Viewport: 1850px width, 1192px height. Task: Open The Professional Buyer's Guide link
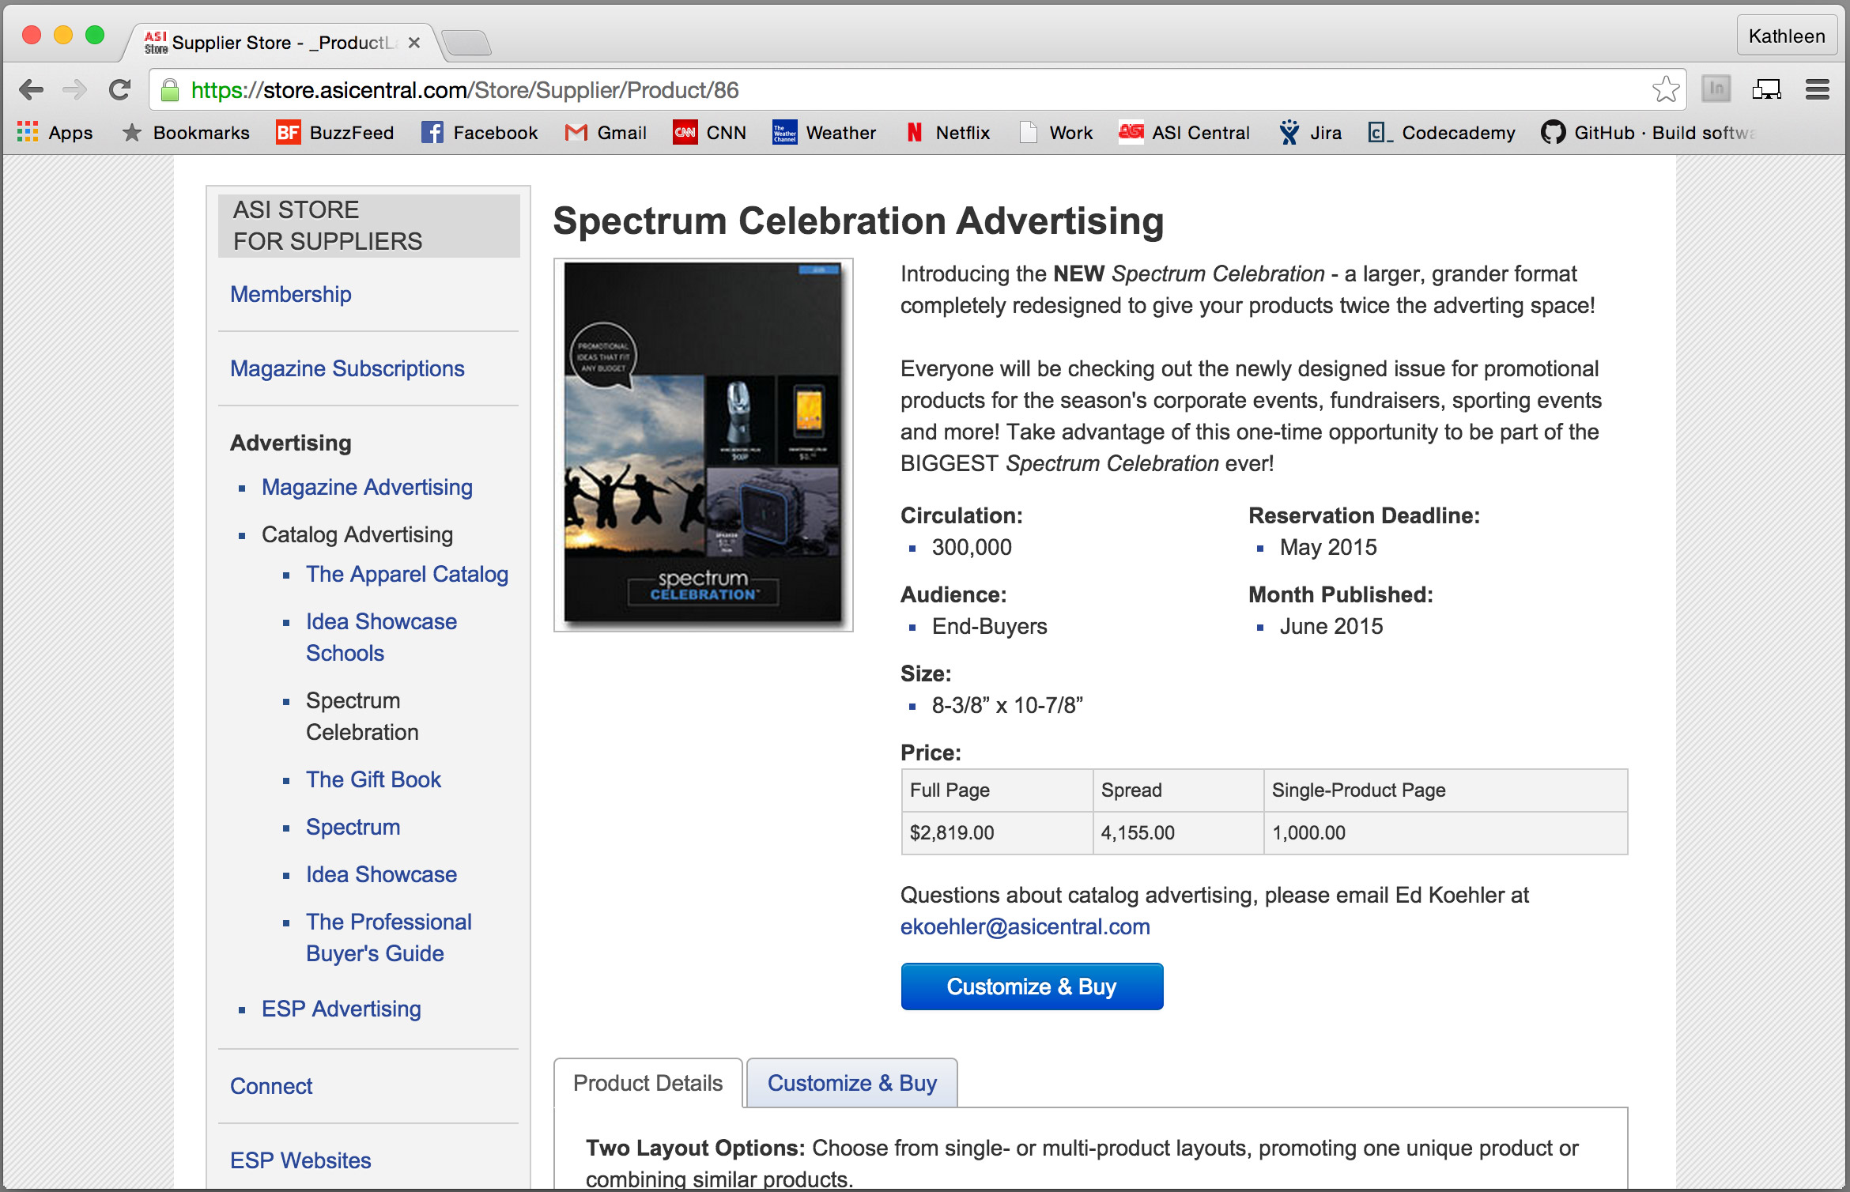389,937
